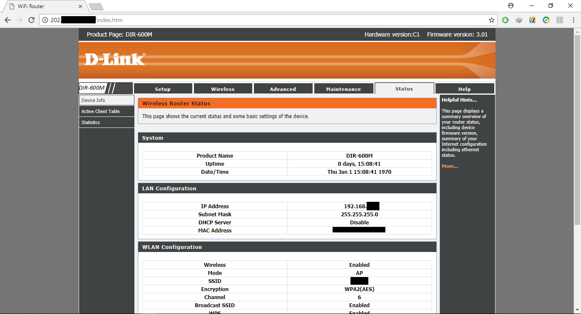The height and width of the screenshot is (314, 581).
Task: Open Chrome's three-dot menu
Action: pyautogui.click(x=573, y=20)
